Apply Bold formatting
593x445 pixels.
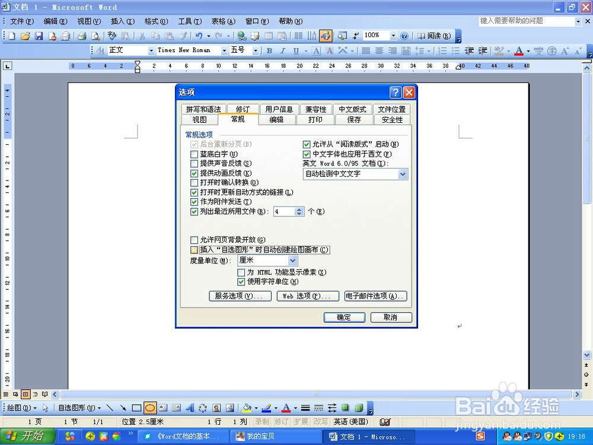[269, 50]
